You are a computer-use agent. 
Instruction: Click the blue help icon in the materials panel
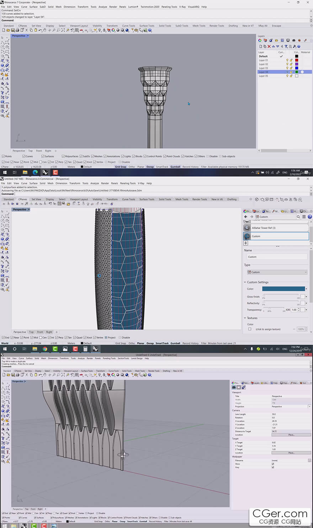[310, 217]
